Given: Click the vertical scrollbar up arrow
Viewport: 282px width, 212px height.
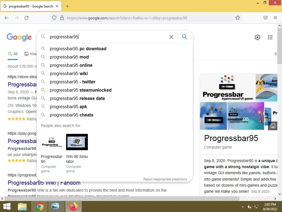Looking at the screenshot, I should click(280, 26).
